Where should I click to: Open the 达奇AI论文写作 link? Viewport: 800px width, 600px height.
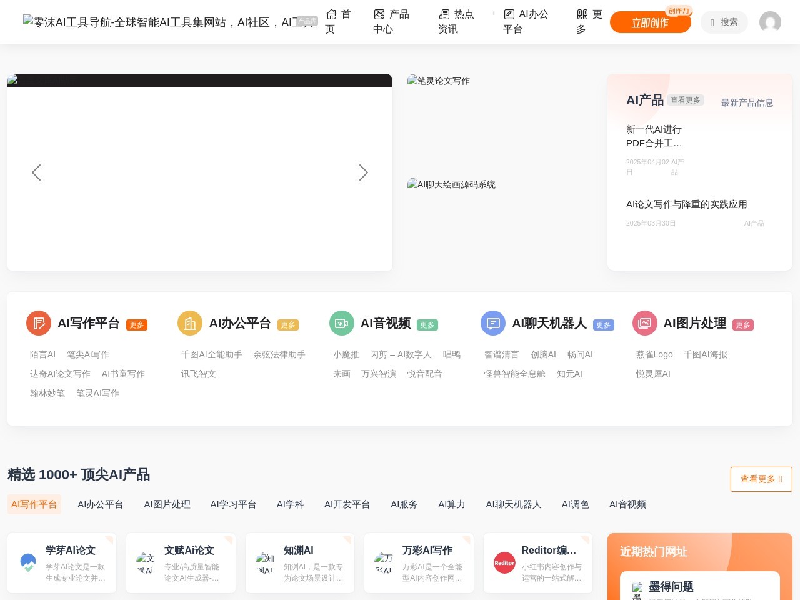pos(61,374)
